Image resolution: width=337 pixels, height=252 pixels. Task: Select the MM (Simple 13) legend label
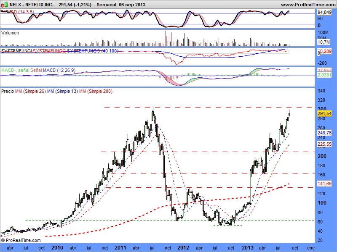62,91
